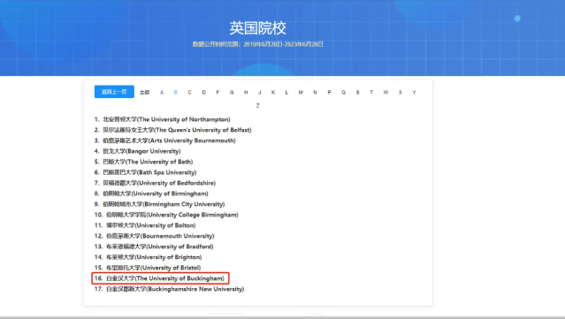Filter universities by letter X
Viewport: 565px width, 319px height.
click(400, 93)
